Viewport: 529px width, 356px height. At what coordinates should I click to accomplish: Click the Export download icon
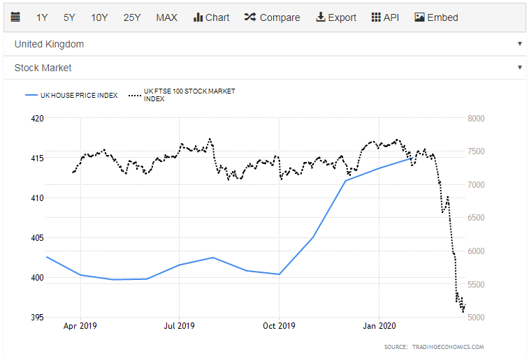(321, 17)
